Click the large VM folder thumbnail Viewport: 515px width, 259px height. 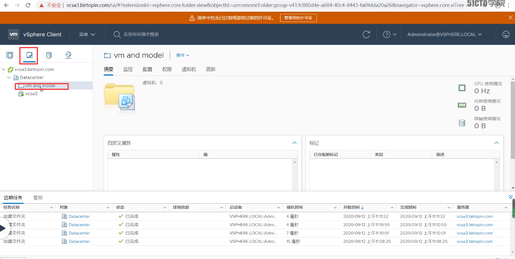(x=119, y=98)
